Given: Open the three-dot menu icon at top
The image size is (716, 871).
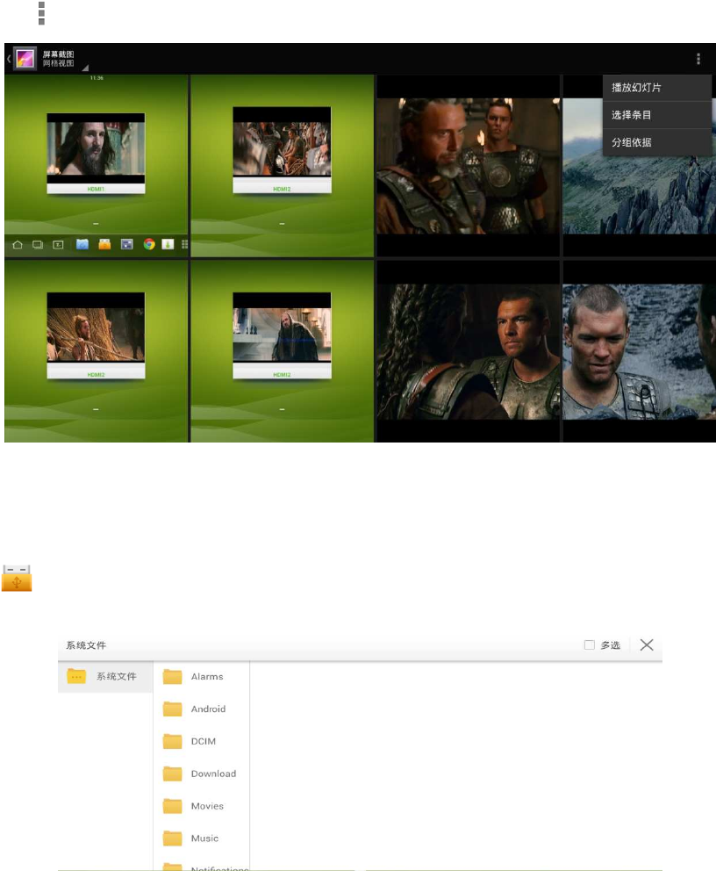Looking at the screenshot, I should pyautogui.click(x=41, y=13).
